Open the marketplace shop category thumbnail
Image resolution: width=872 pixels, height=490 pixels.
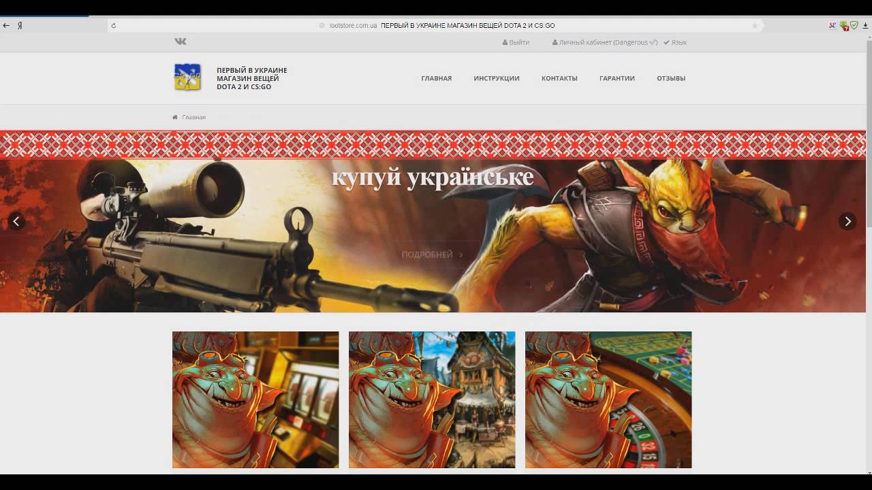coord(432,399)
